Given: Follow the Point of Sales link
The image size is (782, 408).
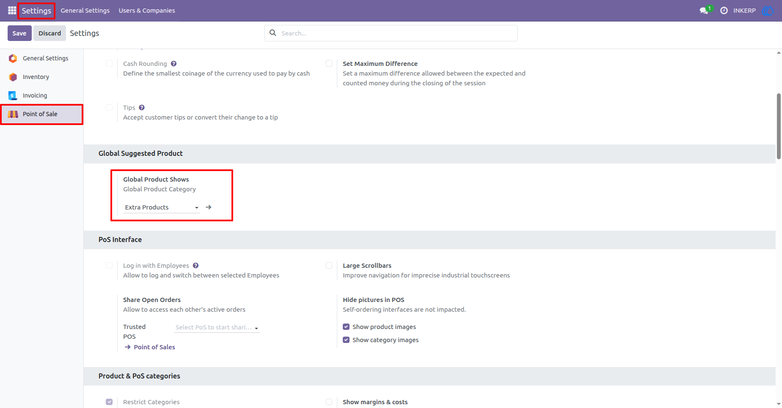Looking at the screenshot, I should (x=154, y=347).
